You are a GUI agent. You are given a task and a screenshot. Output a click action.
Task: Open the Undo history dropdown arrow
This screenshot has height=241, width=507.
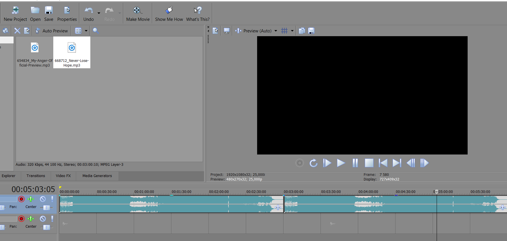[x=99, y=13]
